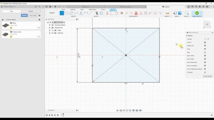Screen dimensions: 214x120
Task: Select the Circle sketch tool
Action: click(x=71, y=13)
